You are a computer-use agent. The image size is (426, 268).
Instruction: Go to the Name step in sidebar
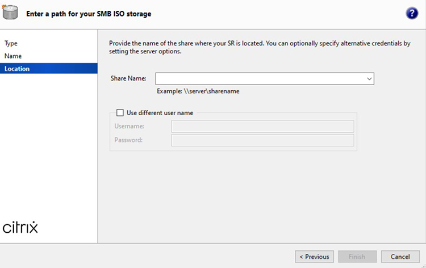click(x=13, y=56)
